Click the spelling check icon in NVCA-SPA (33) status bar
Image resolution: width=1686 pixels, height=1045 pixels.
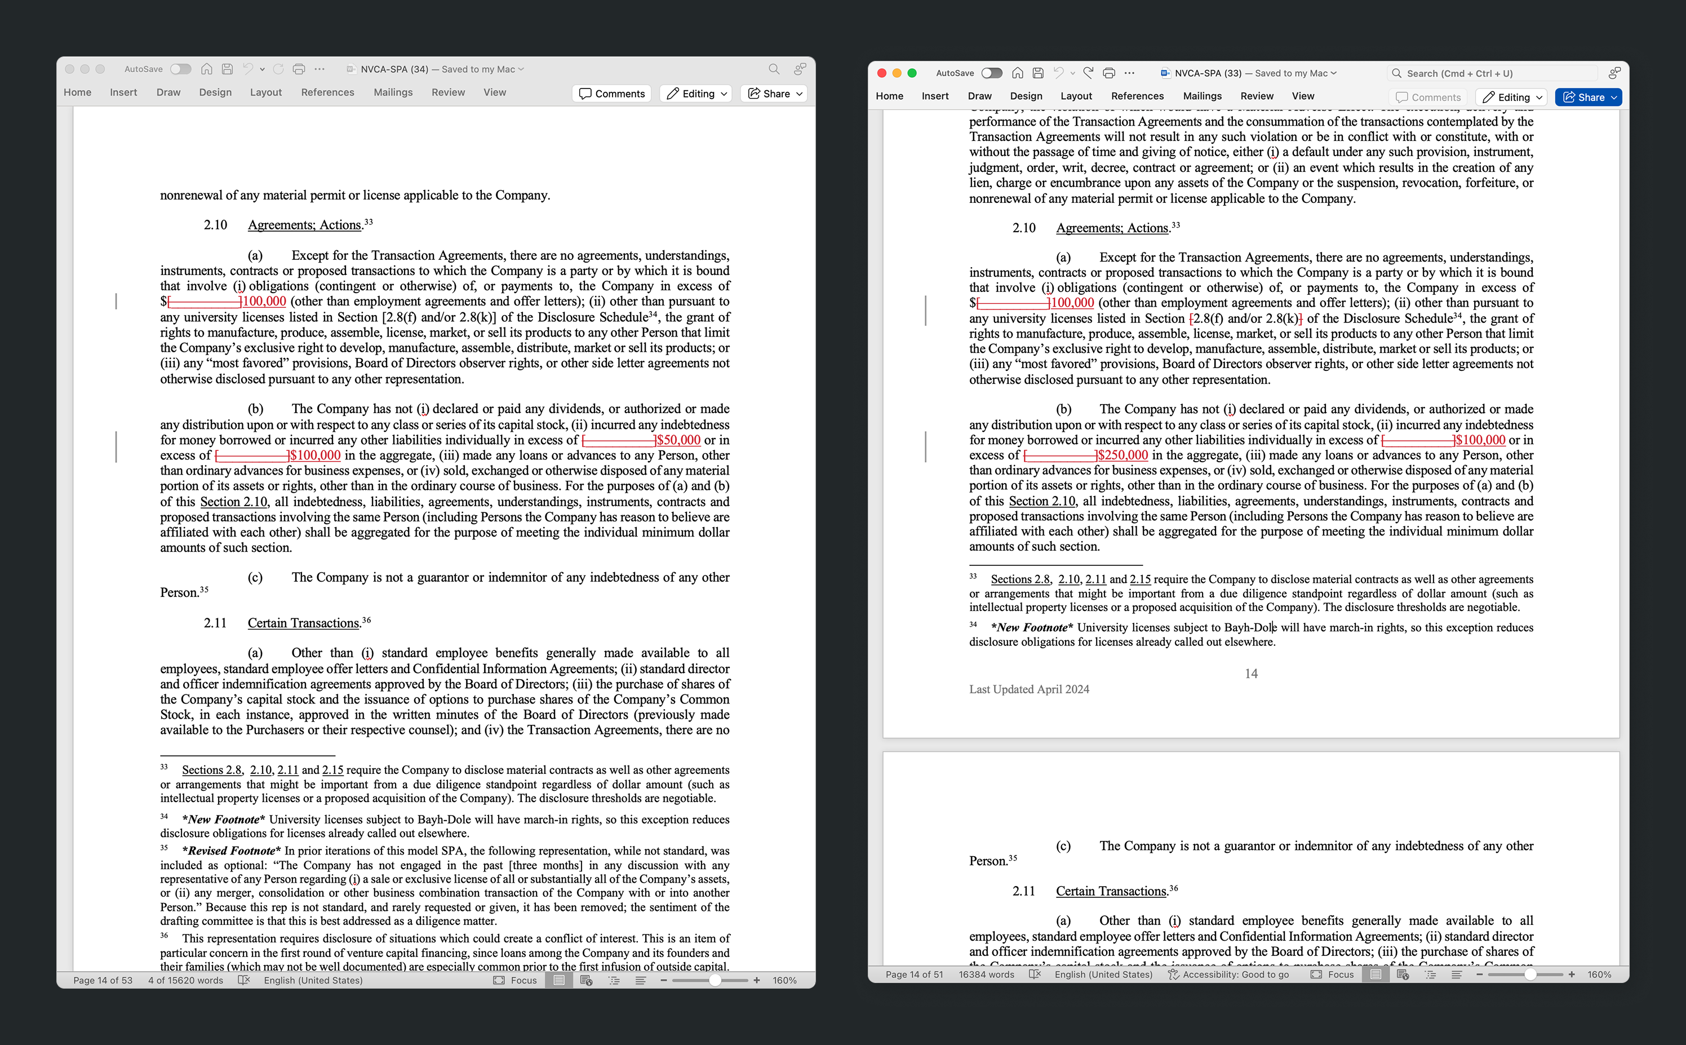(1035, 975)
